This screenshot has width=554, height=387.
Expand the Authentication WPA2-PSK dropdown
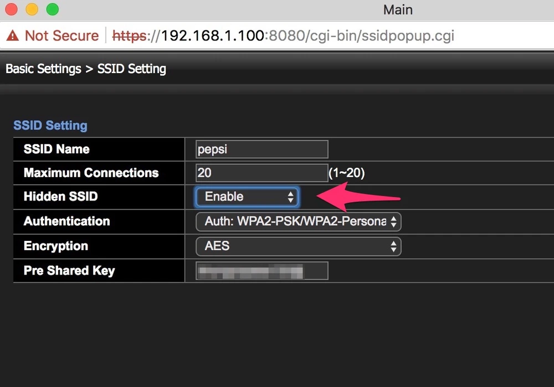pyautogui.click(x=298, y=221)
